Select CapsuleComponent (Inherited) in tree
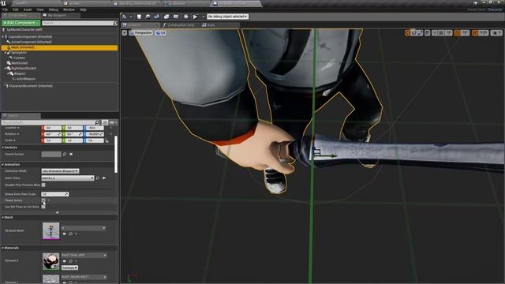The height and width of the screenshot is (284, 505). pyautogui.click(x=30, y=37)
